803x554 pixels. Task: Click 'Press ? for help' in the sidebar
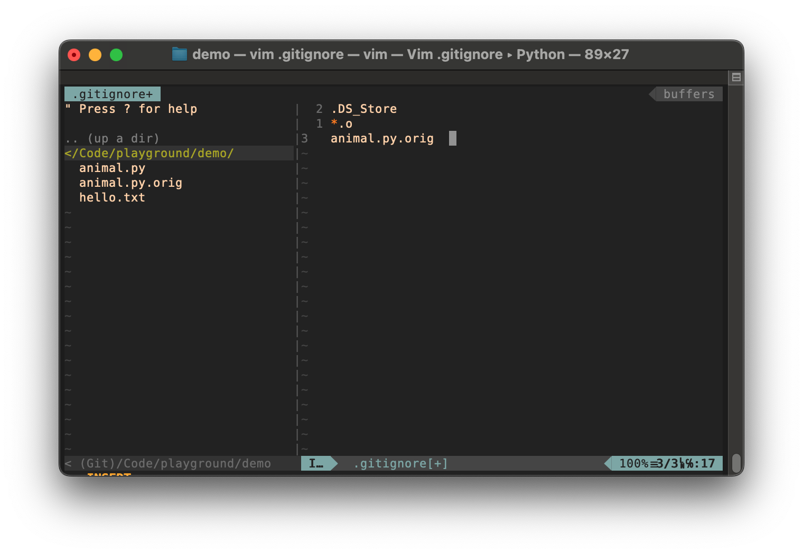click(132, 109)
